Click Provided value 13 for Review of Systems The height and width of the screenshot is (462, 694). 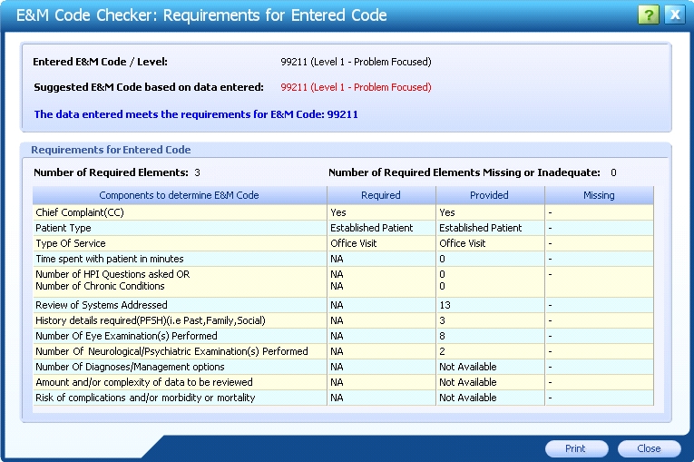445,305
